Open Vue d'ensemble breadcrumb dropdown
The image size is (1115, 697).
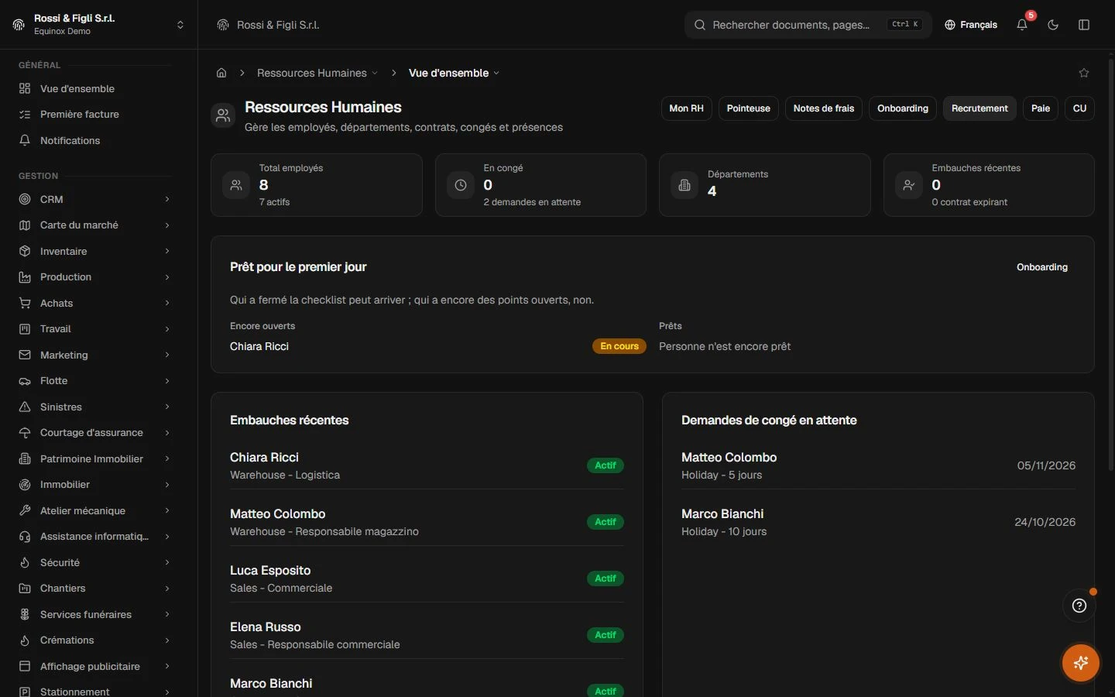[x=454, y=73]
